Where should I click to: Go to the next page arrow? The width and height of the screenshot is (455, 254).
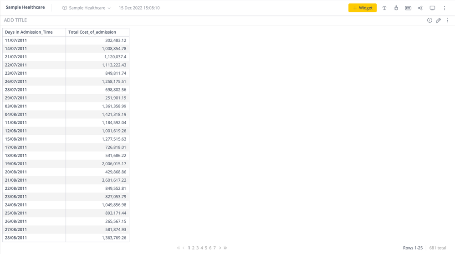coord(220,248)
